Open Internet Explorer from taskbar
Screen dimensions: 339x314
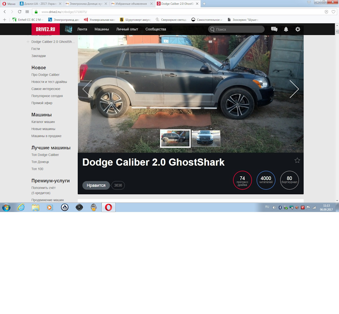coord(21,208)
